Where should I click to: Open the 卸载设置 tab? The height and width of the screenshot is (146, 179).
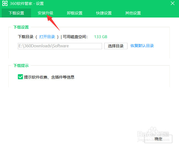75,13
